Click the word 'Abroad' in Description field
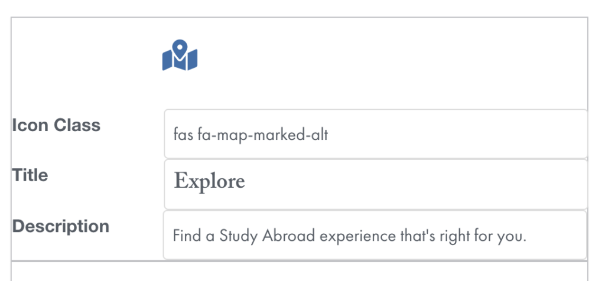The height and width of the screenshot is (281, 605). click(288, 236)
